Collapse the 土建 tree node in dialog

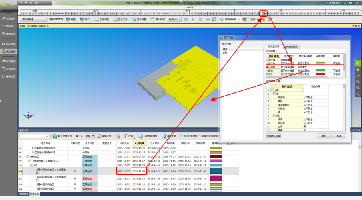(272, 90)
